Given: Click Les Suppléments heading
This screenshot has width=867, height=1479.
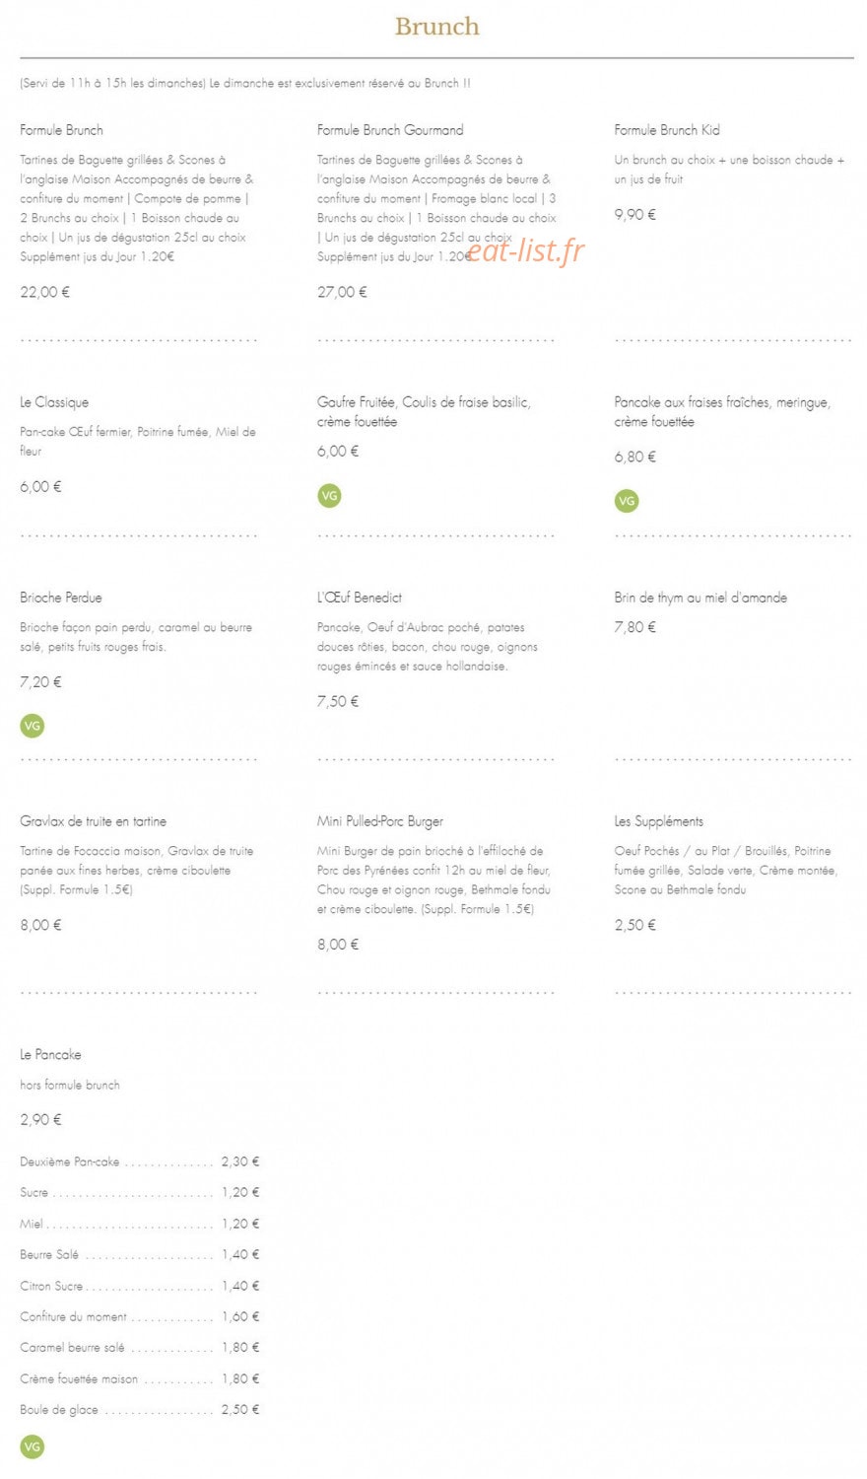Looking at the screenshot, I should (659, 821).
